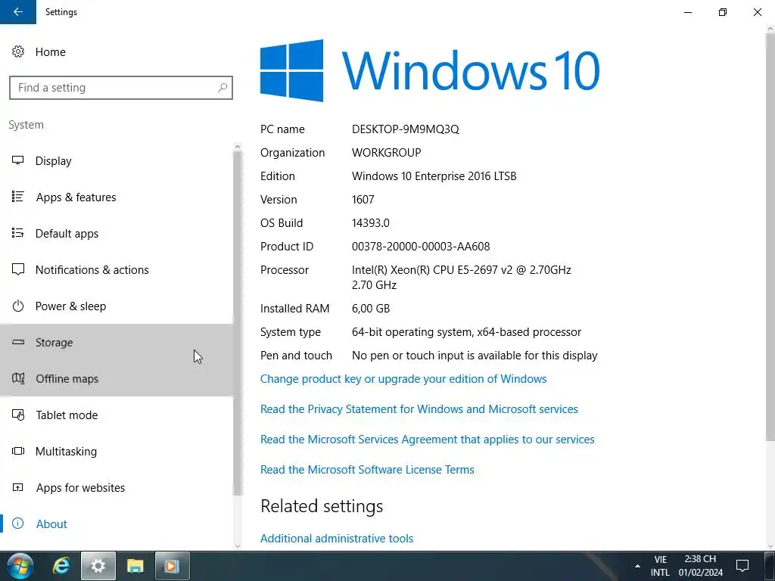
Task: Click the Related settings heading
Action: point(322,506)
